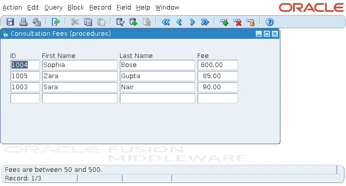346x186 pixels.
Task: Click the Paste clipboard icon
Action: pyautogui.click(x=101, y=22)
